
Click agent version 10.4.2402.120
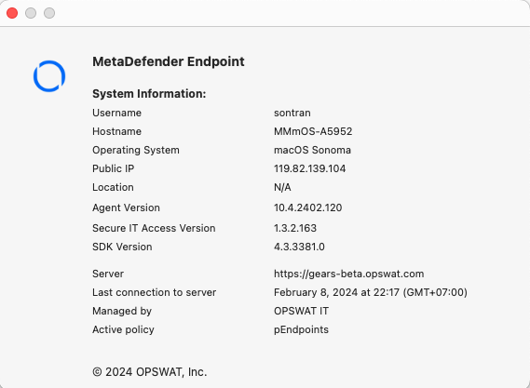(308, 207)
